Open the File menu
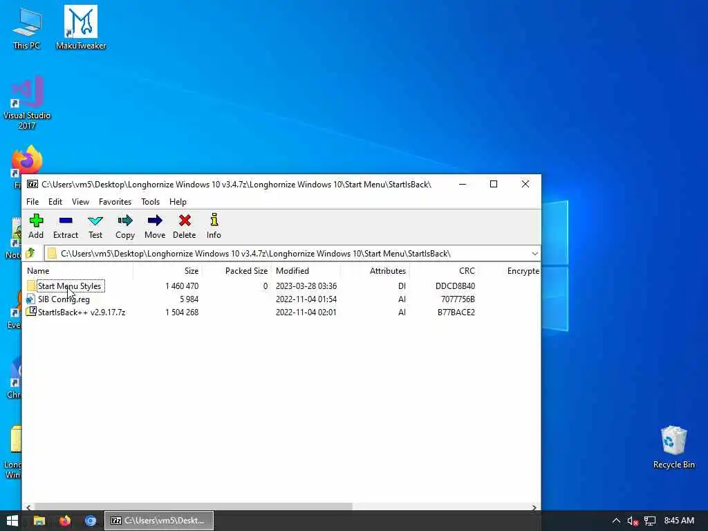708x531 pixels. pyautogui.click(x=32, y=202)
